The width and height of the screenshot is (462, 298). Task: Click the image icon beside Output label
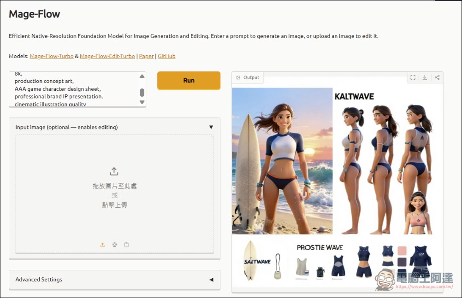click(x=238, y=77)
